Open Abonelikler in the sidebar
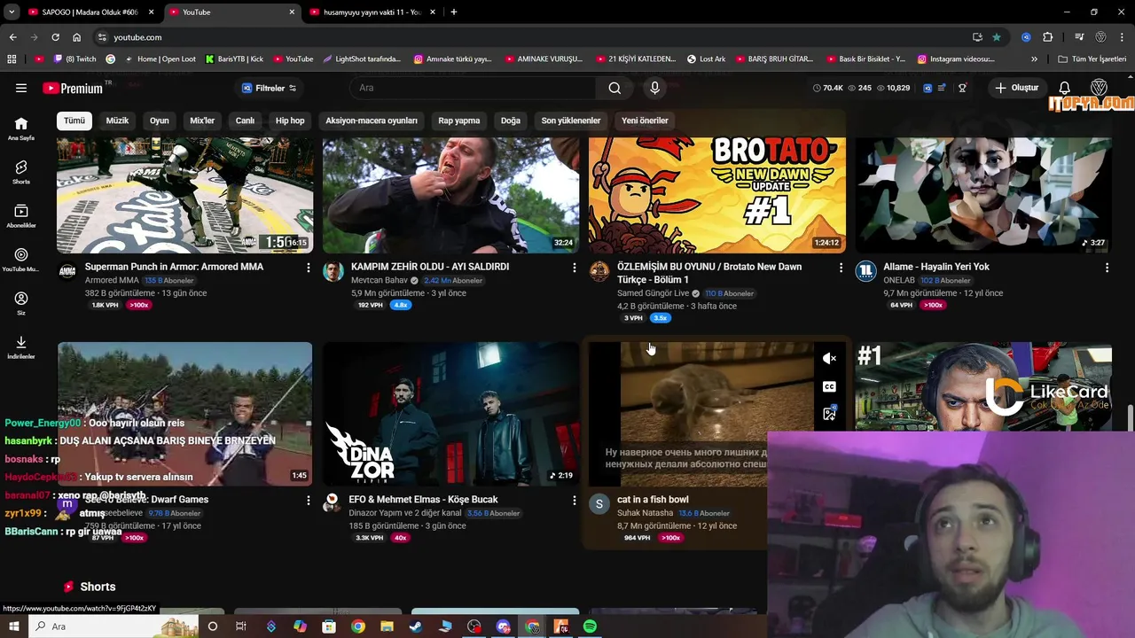The image size is (1135, 638). click(21, 216)
